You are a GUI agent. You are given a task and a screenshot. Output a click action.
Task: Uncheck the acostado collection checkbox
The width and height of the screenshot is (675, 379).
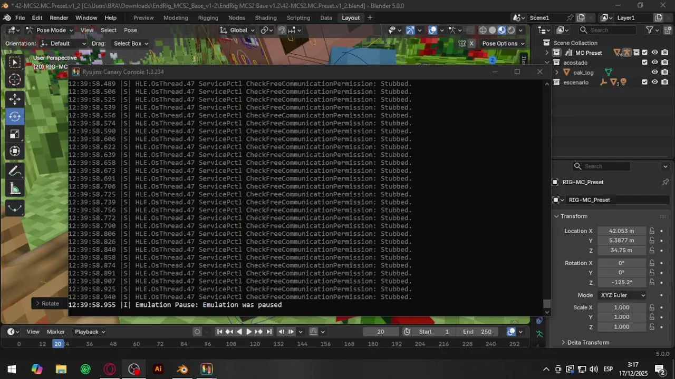[644, 63]
